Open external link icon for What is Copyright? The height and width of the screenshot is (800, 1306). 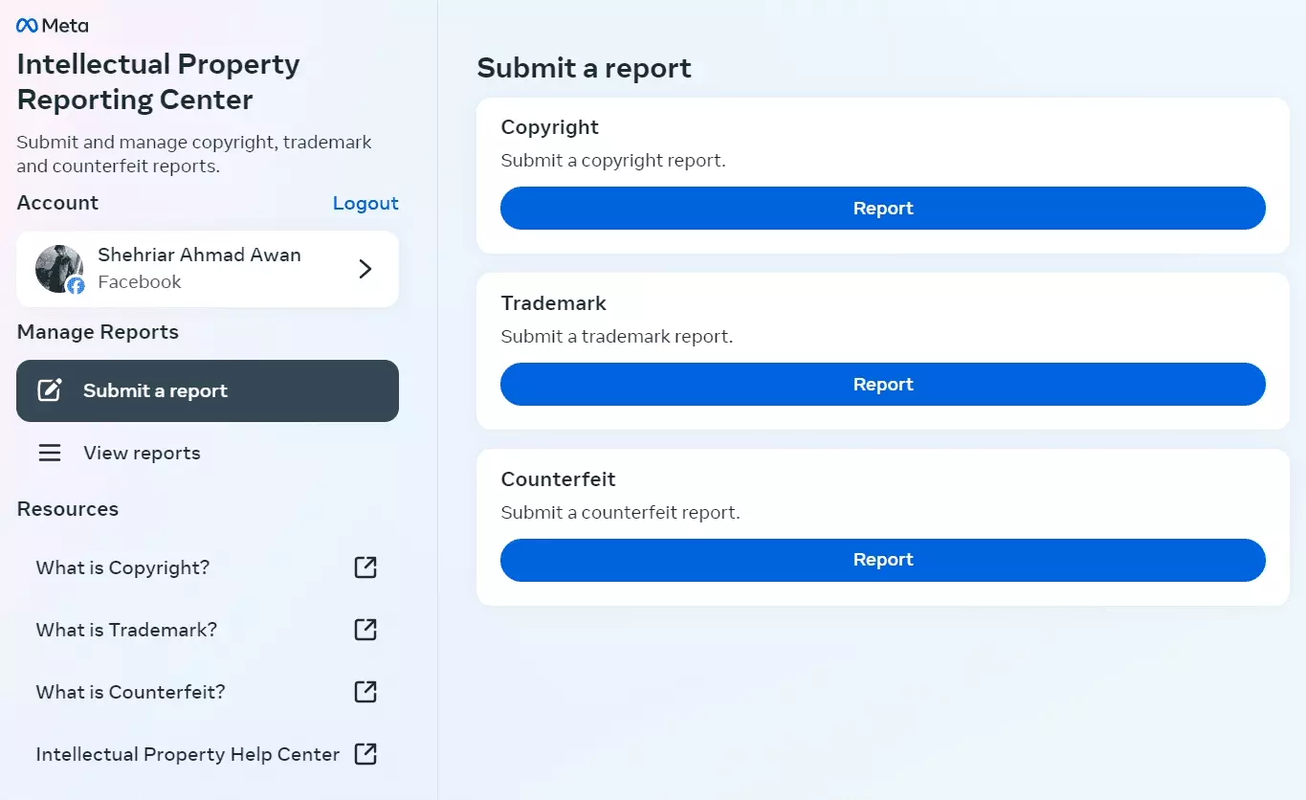point(365,567)
